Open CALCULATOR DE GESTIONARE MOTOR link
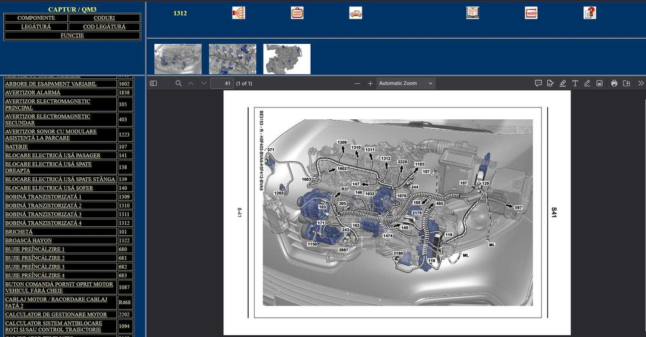The height and width of the screenshot is (337, 646). click(56, 314)
